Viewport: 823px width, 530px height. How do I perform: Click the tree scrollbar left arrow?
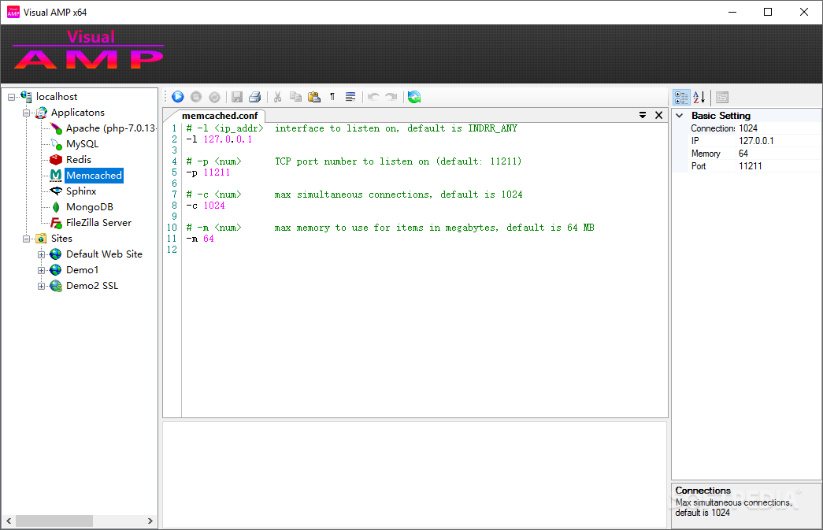pos(9,521)
